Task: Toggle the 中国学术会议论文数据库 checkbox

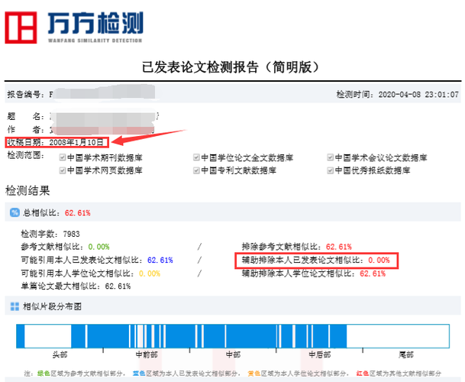Action: pyautogui.click(x=330, y=157)
